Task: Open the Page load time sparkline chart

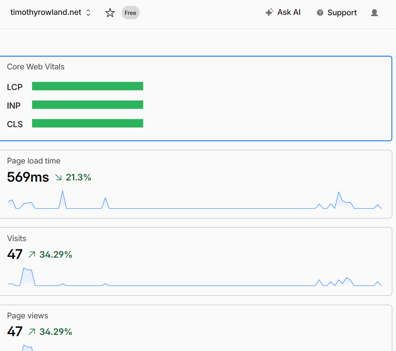Action: click(195, 200)
